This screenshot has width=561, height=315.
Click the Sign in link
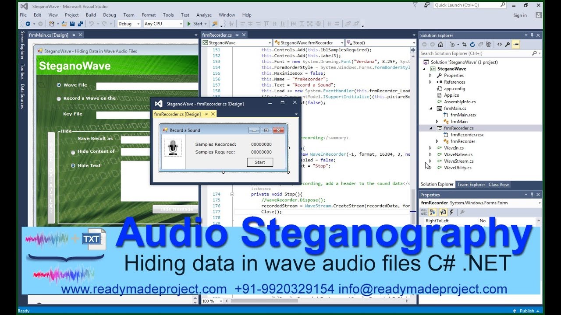520,15
